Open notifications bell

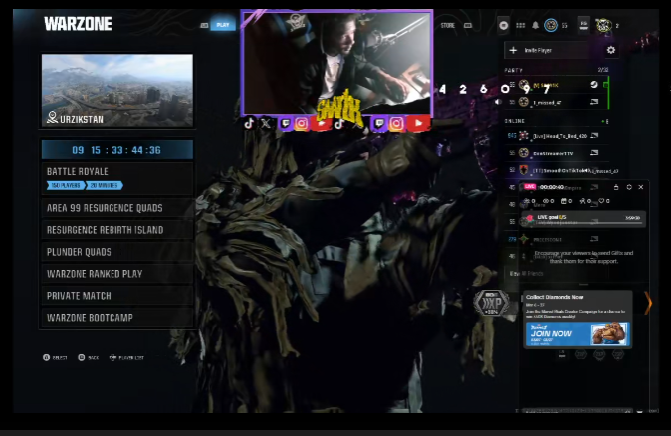click(x=535, y=25)
